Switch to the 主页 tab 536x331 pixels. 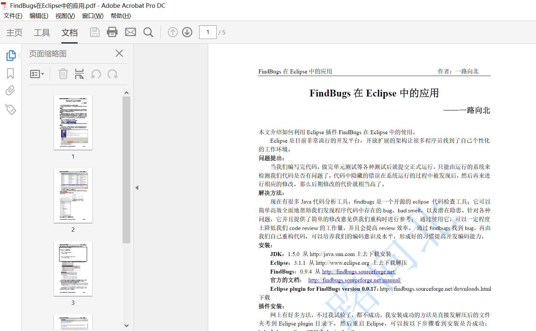(14, 32)
